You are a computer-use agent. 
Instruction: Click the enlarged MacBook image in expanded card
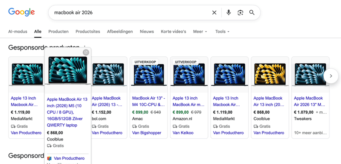(68, 70)
